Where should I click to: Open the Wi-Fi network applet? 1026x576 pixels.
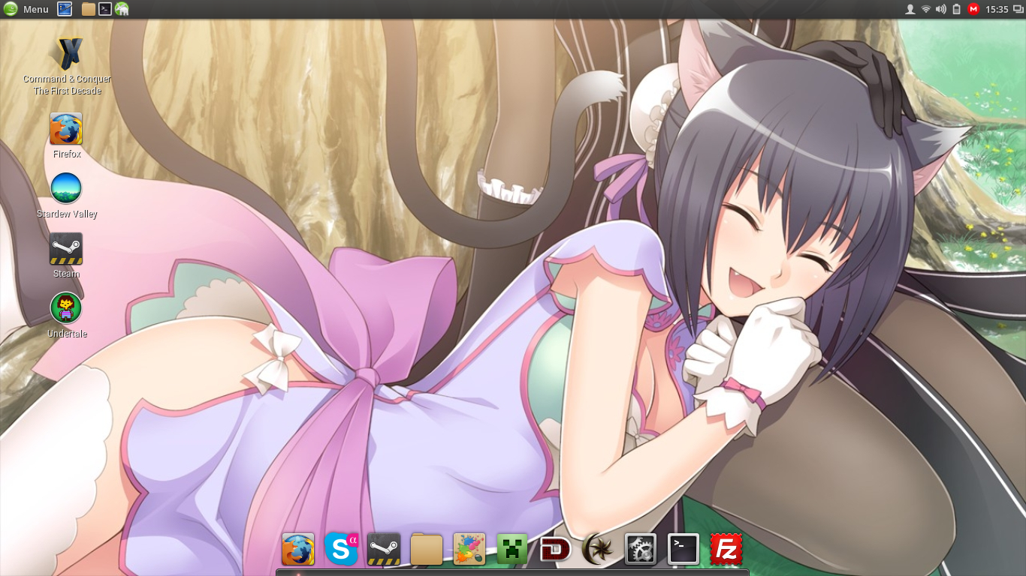pos(926,9)
